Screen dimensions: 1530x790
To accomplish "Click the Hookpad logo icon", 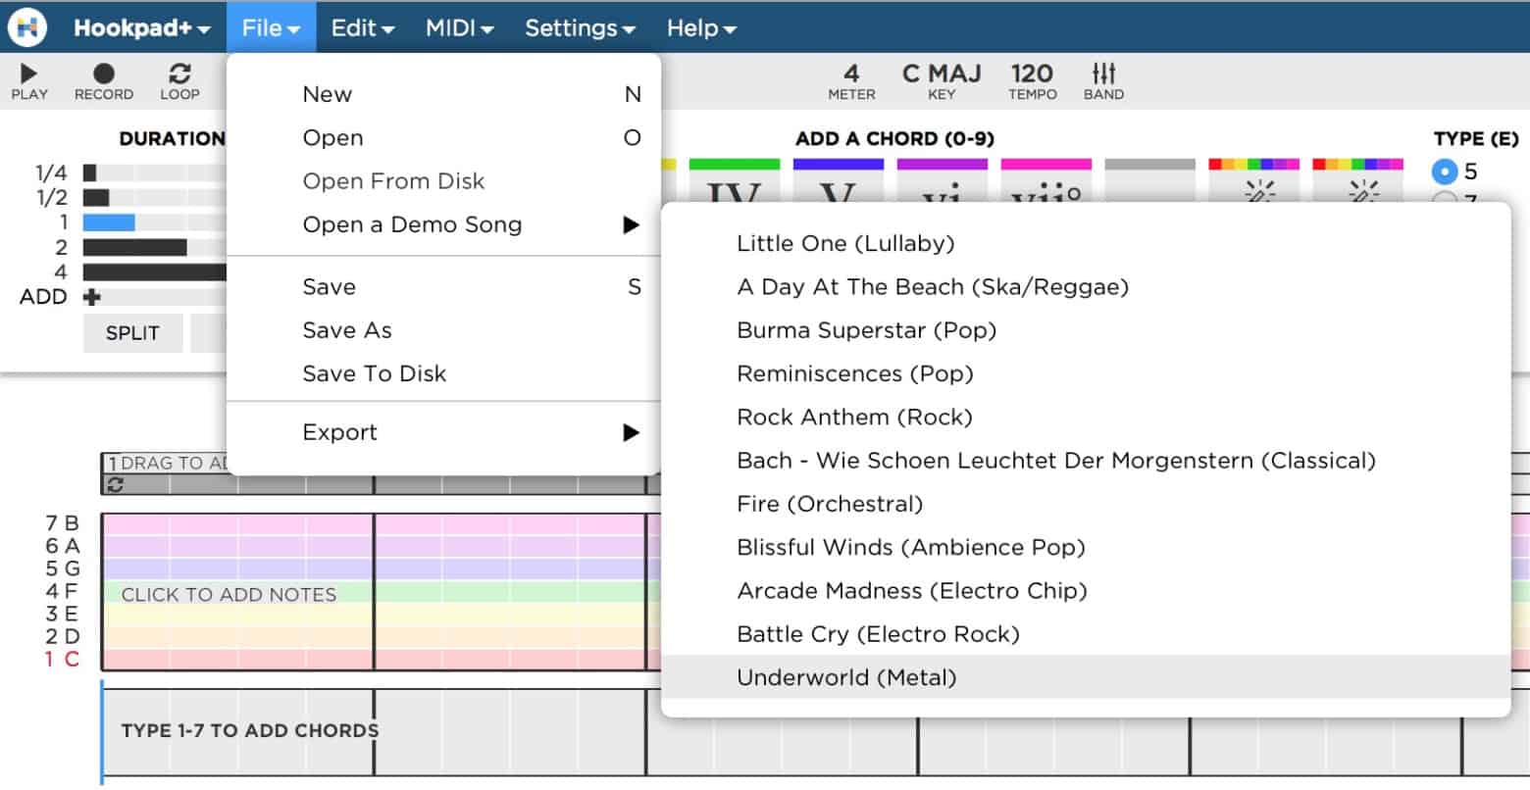I will pyautogui.click(x=26, y=26).
